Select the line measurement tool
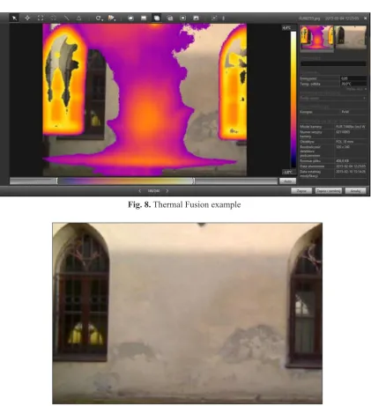Image resolution: width=371 pixels, height=406 pixels. 66,18
